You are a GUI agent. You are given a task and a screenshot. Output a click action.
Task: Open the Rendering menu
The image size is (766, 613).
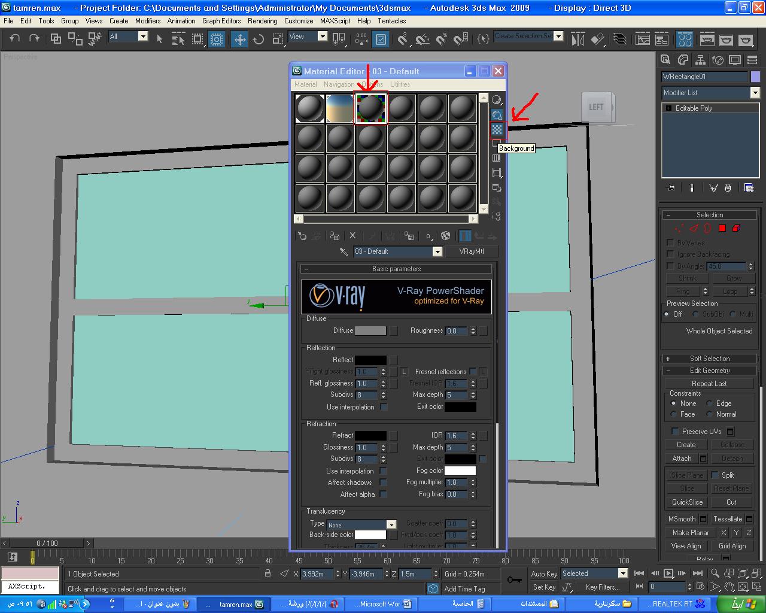click(262, 21)
